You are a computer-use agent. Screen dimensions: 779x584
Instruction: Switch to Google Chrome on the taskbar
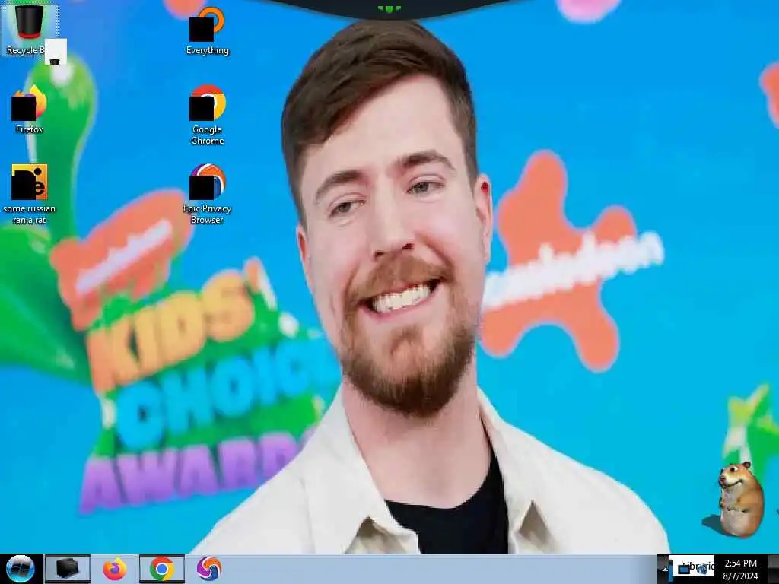162,569
